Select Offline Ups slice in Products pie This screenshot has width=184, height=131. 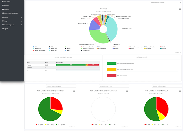coord(112,29)
